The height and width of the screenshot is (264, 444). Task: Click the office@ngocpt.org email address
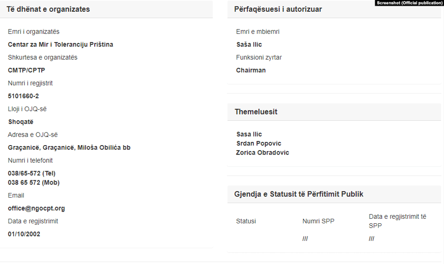tap(36, 208)
